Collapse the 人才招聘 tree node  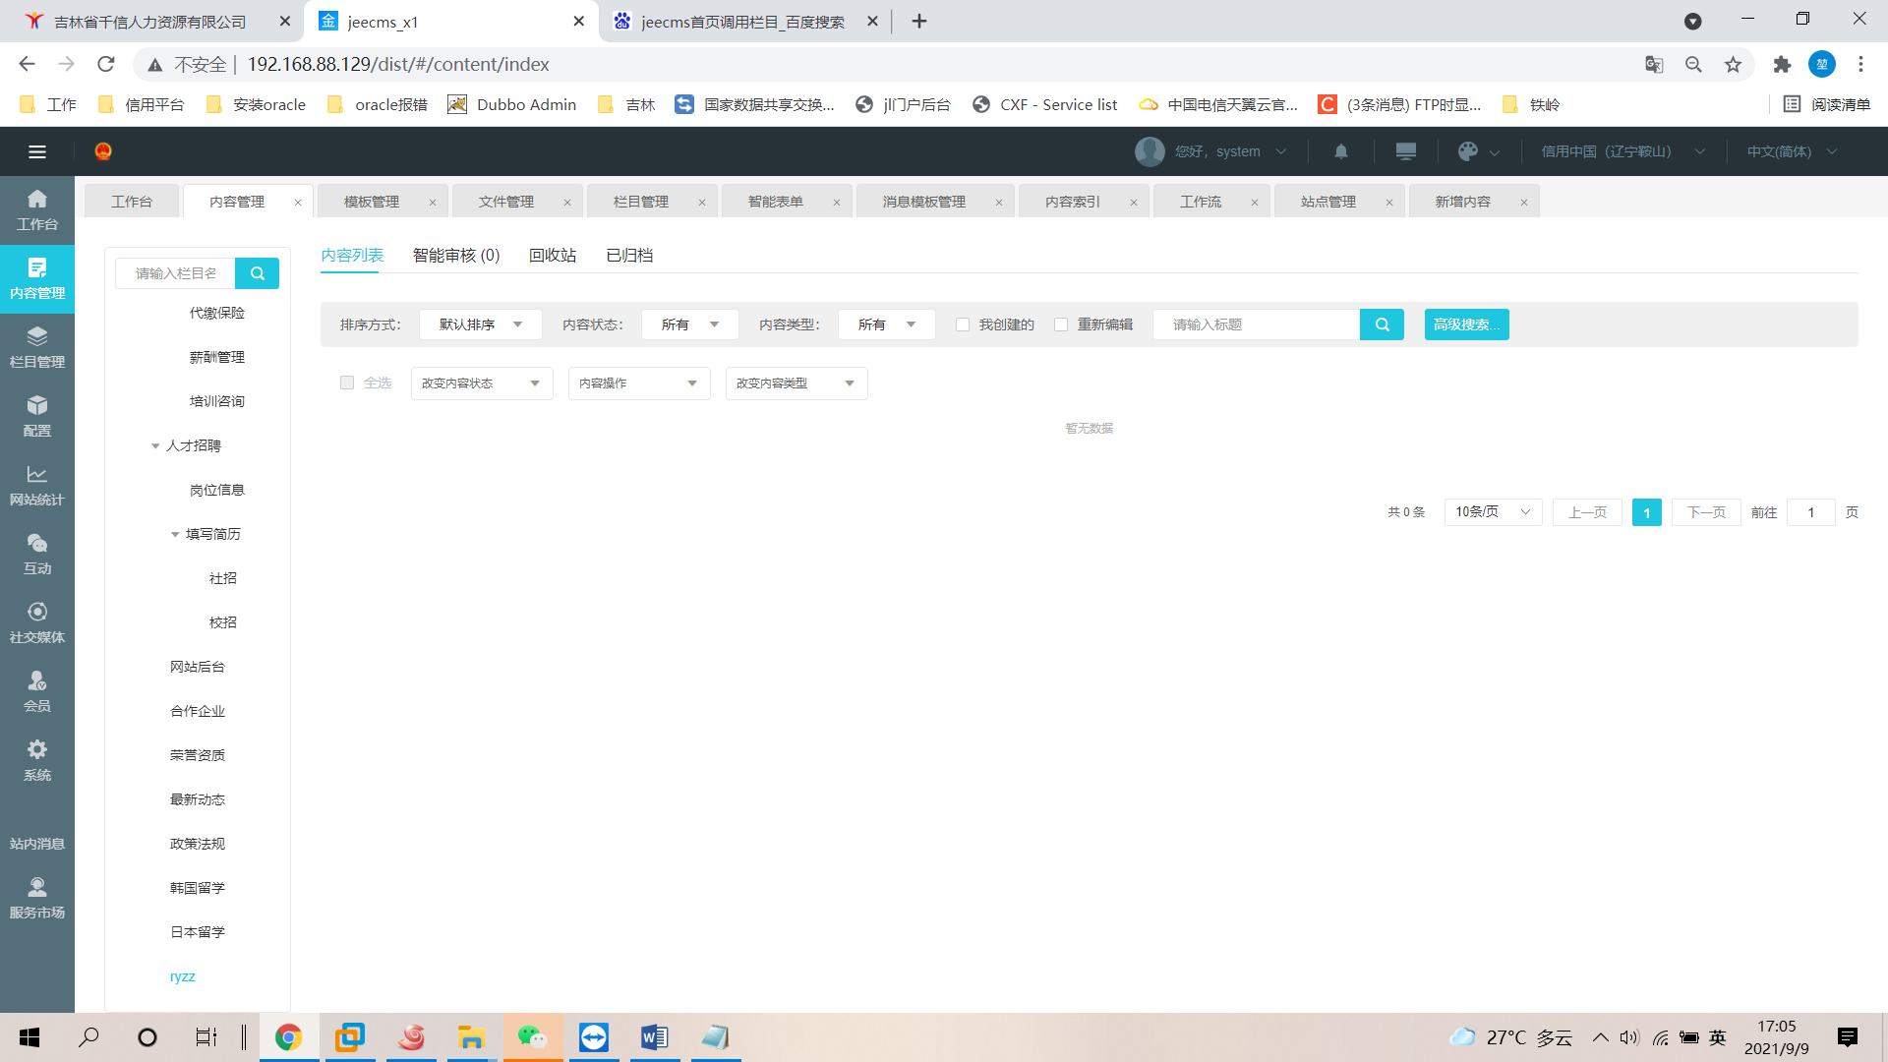(155, 446)
